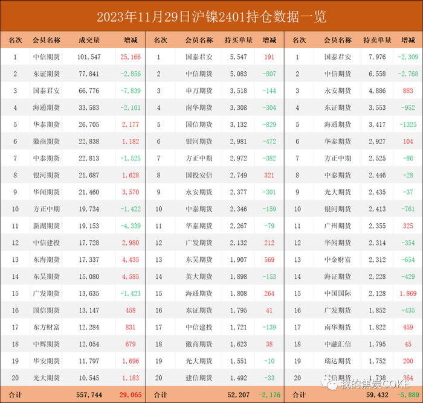This screenshot has height=403, width=423.
Task: Click the red change value '883'
Action: (x=408, y=90)
